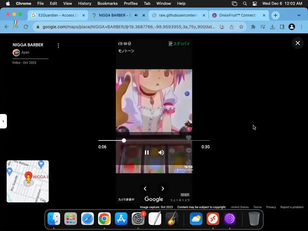Click the address bar URL
This screenshot has width=308, height=231.
point(129,27)
